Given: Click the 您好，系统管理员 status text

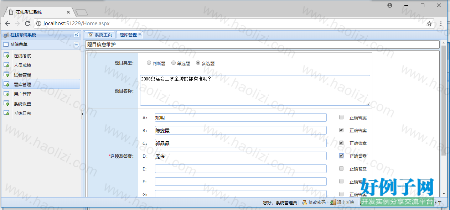Looking at the screenshot, I should (280, 203).
